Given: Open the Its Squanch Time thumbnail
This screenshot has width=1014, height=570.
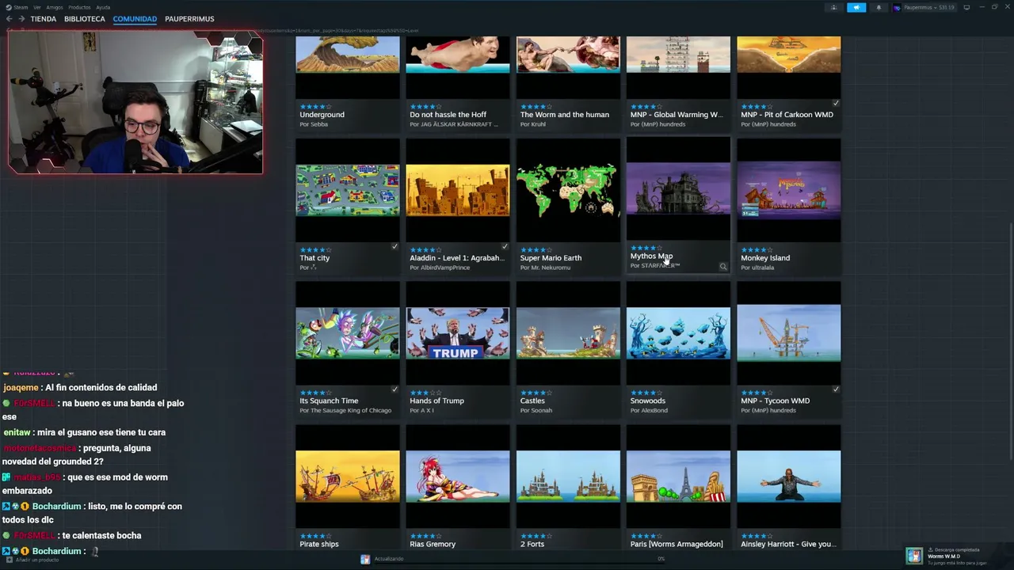Looking at the screenshot, I should point(348,333).
